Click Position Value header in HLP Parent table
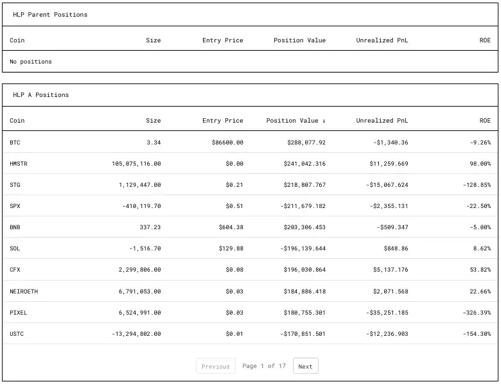This screenshot has width=501, height=384. (x=299, y=40)
